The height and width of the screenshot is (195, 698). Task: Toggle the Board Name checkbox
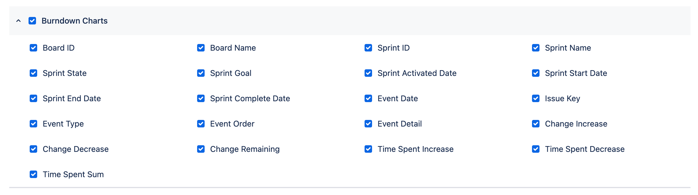click(x=201, y=48)
